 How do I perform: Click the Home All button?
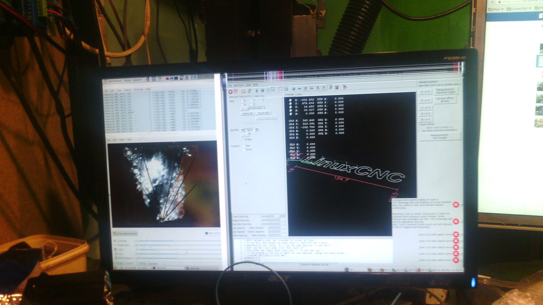click(x=248, y=114)
